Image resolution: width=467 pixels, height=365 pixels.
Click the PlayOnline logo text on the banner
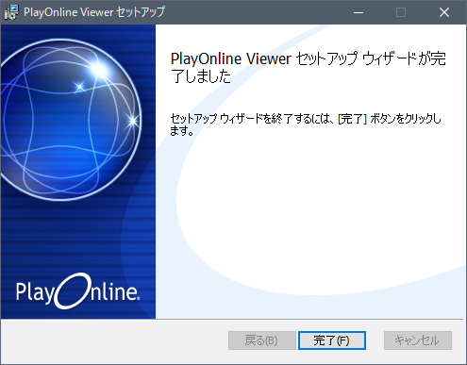(x=78, y=291)
